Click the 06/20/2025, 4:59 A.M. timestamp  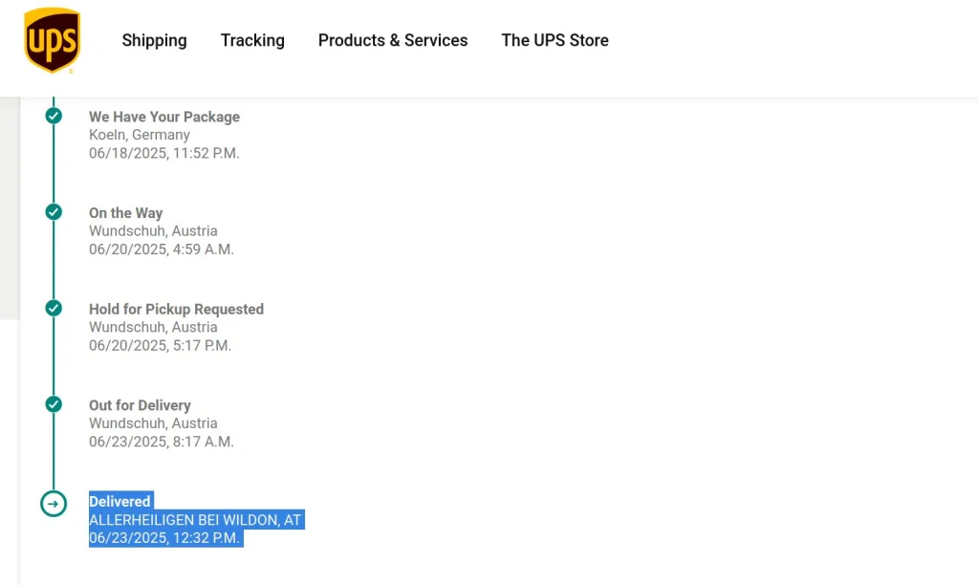162,249
